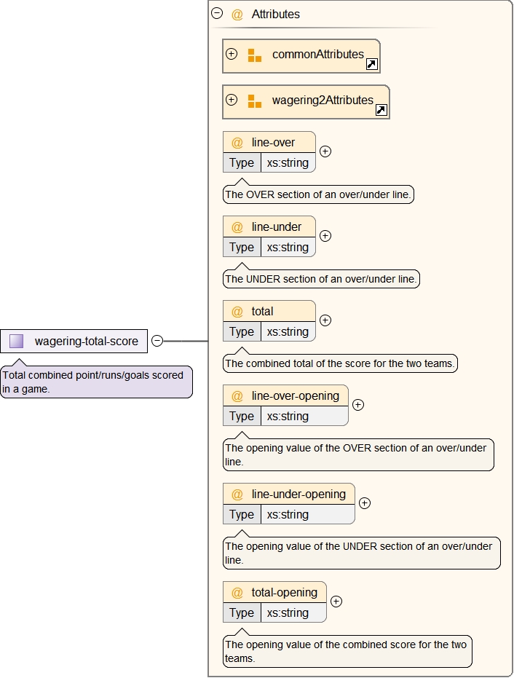Image resolution: width=514 pixels, height=678 pixels.
Task: Expand the line-under-opening attribute details
Action: (x=365, y=503)
